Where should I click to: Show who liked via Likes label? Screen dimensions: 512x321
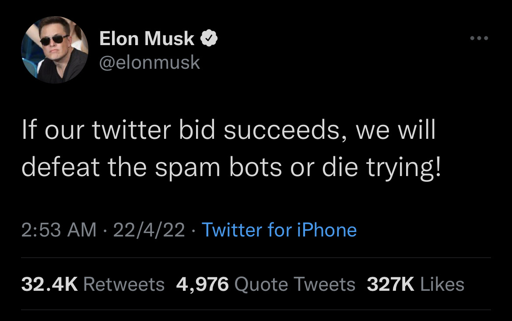point(442,285)
